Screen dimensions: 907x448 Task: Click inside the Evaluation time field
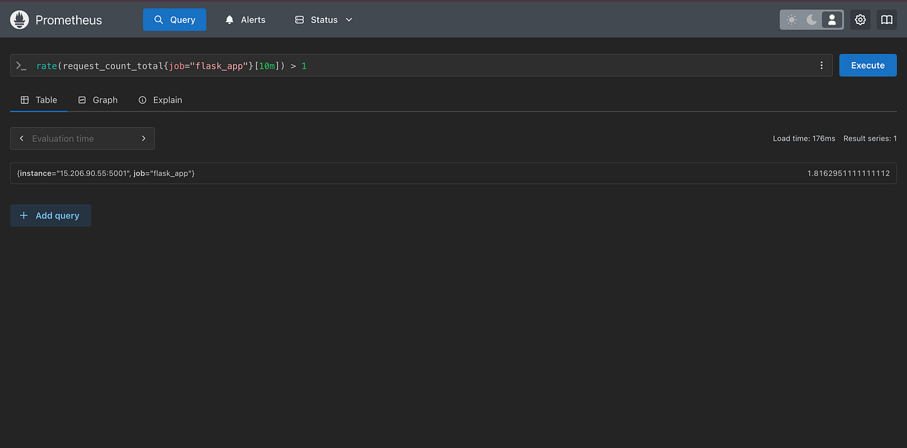[80, 138]
